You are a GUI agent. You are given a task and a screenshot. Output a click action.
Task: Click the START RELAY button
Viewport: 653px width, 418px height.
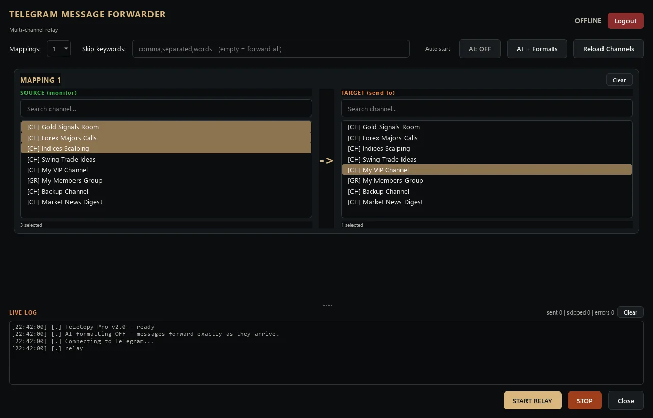pos(532,401)
